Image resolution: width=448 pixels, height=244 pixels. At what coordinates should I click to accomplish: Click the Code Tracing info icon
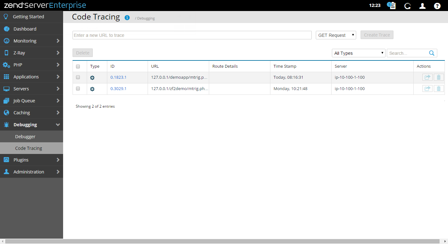click(127, 18)
